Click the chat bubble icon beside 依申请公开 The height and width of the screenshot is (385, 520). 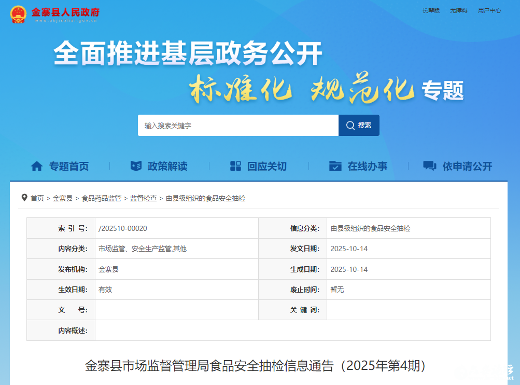click(x=429, y=166)
